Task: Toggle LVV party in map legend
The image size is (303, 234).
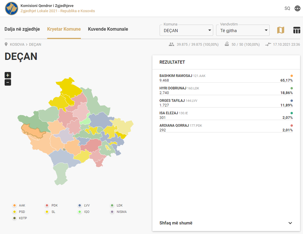Action: 80,206
